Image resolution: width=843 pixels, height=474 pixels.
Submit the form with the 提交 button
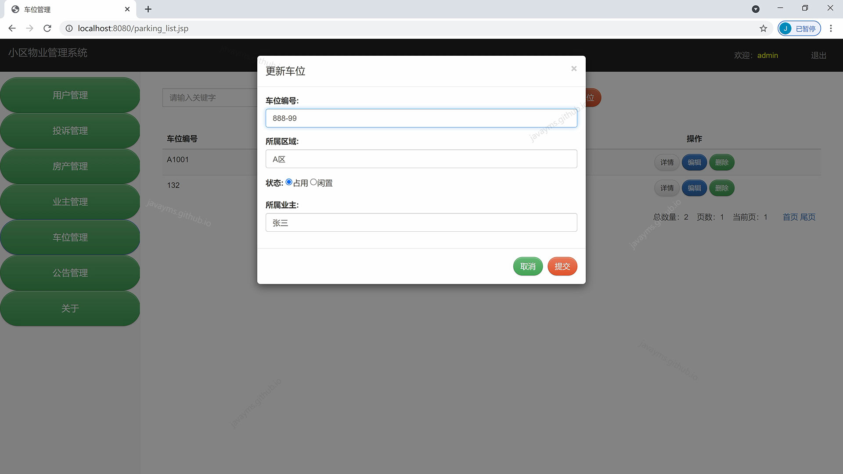click(x=562, y=266)
